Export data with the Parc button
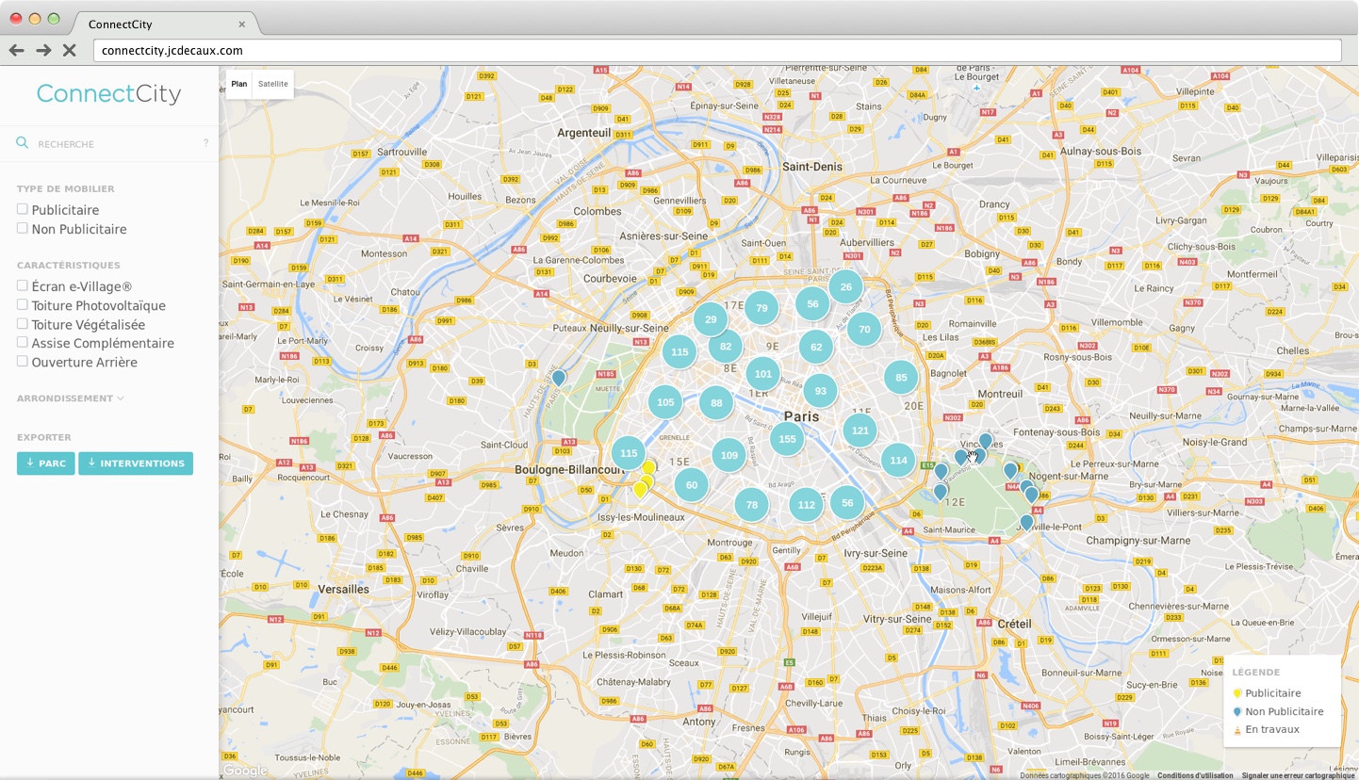 [x=45, y=463]
